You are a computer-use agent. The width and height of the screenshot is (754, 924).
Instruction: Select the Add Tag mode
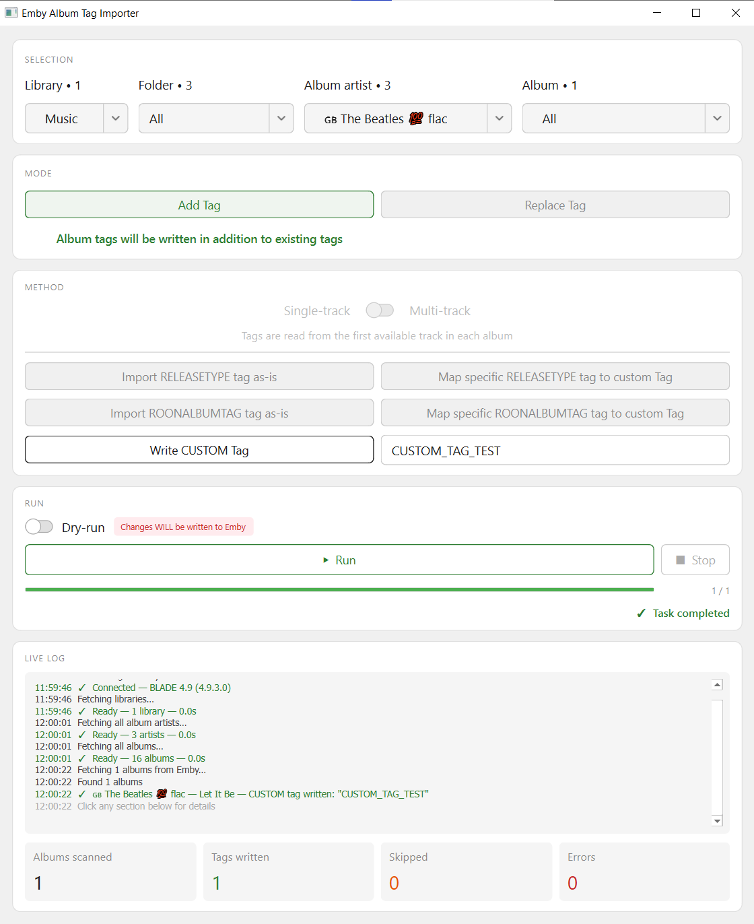(x=199, y=205)
